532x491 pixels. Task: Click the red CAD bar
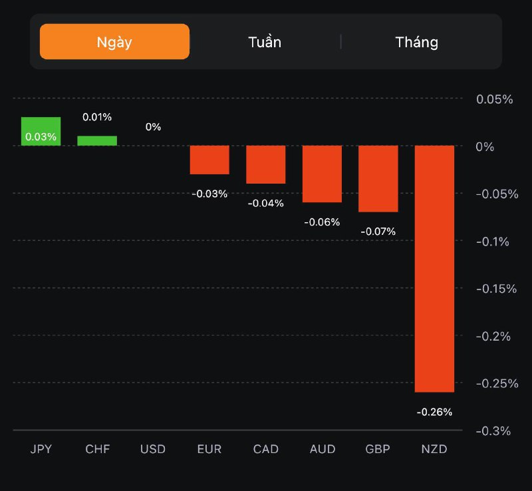pyautogui.click(x=265, y=164)
